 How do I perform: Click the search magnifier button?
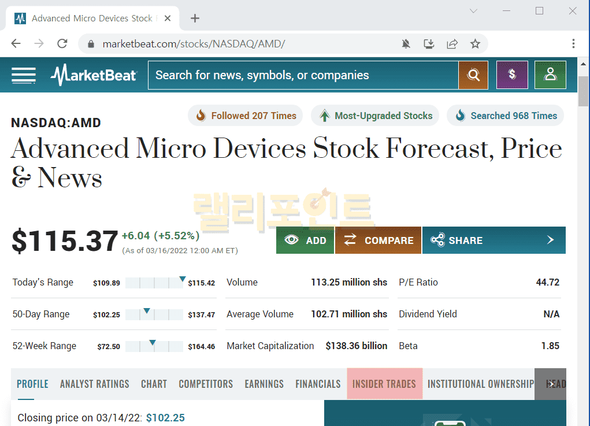(473, 75)
